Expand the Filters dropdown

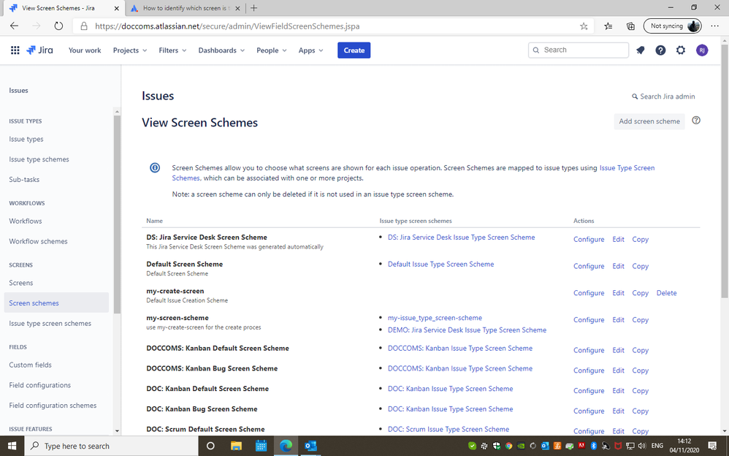coord(172,50)
